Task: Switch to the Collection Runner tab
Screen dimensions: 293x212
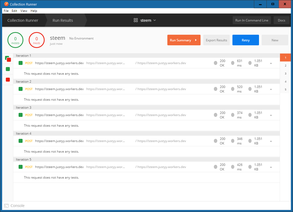Action: [23, 20]
